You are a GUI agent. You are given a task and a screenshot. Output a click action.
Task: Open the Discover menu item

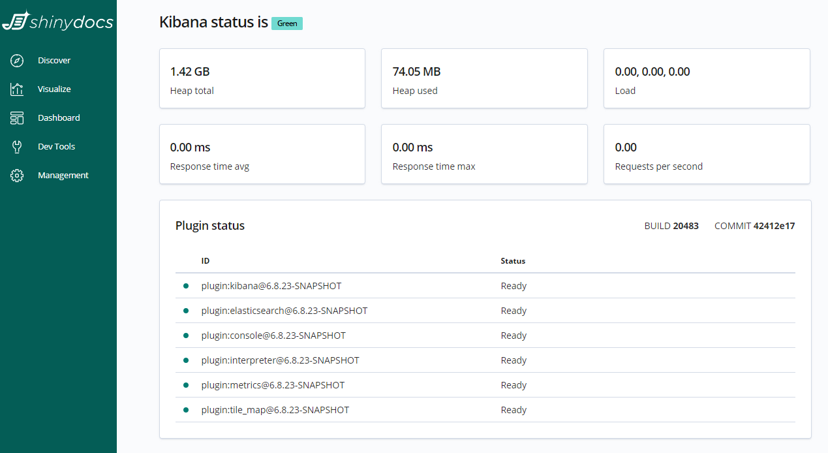click(x=54, y=61)
